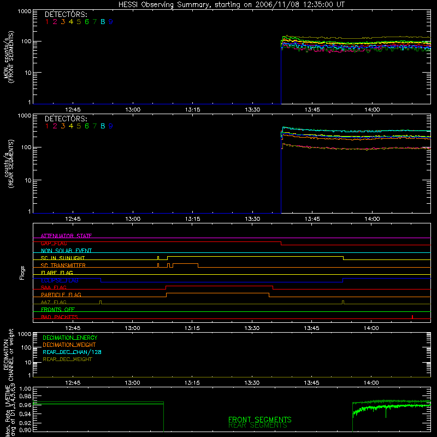Click detector 3 in rear segments legend
This screenshot has height=437, width=437.
[63, 126]
